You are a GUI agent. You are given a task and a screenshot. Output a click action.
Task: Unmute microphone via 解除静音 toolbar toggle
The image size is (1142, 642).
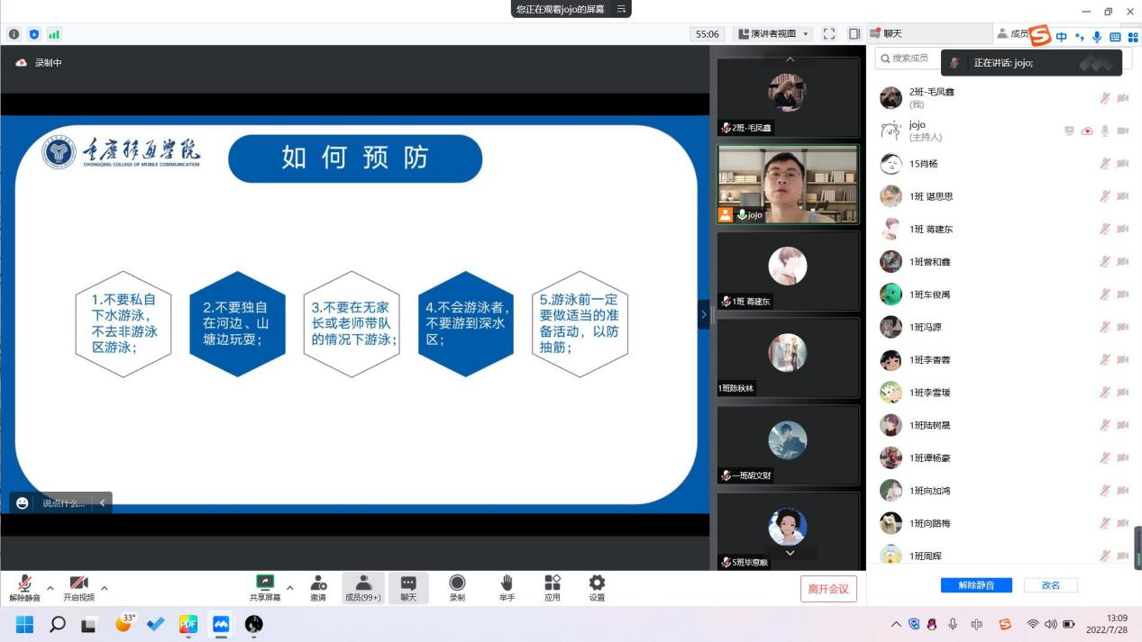pyautogui.click(x=24, y=583)
